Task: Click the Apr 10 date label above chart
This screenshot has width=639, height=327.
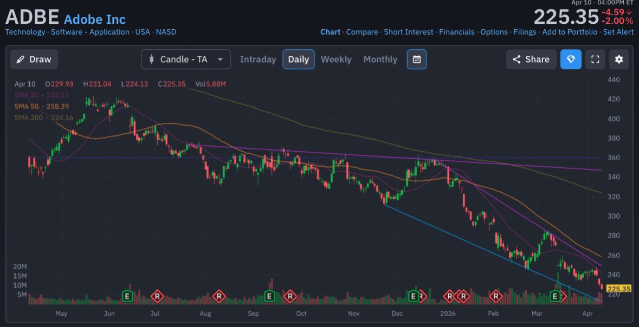Action: tap(25, 84)
